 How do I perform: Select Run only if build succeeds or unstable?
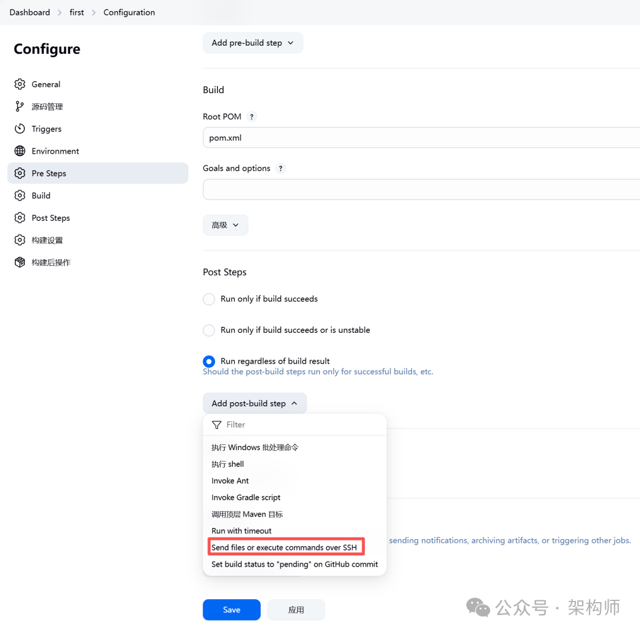pos(209,330)
